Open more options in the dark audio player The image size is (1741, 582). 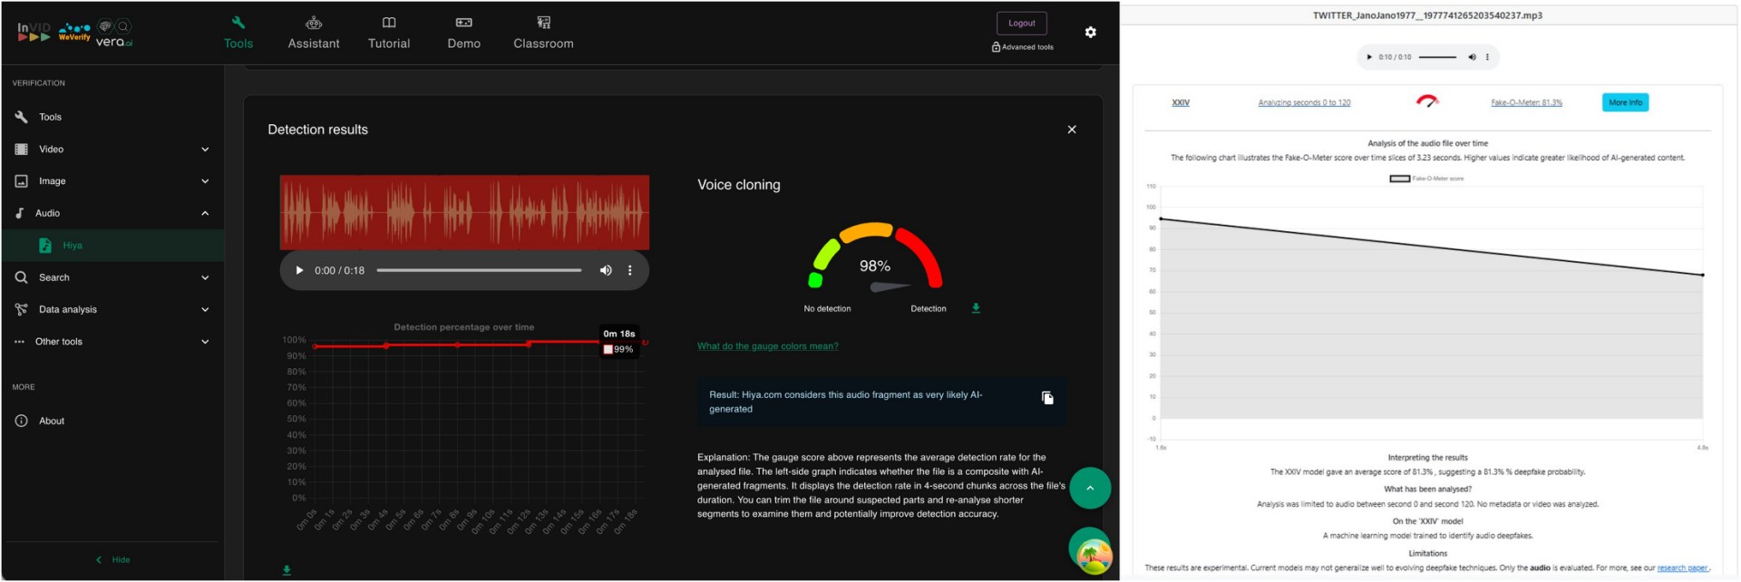coord(630,270)
